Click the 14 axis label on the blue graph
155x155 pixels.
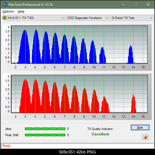(x=133, y=67)
